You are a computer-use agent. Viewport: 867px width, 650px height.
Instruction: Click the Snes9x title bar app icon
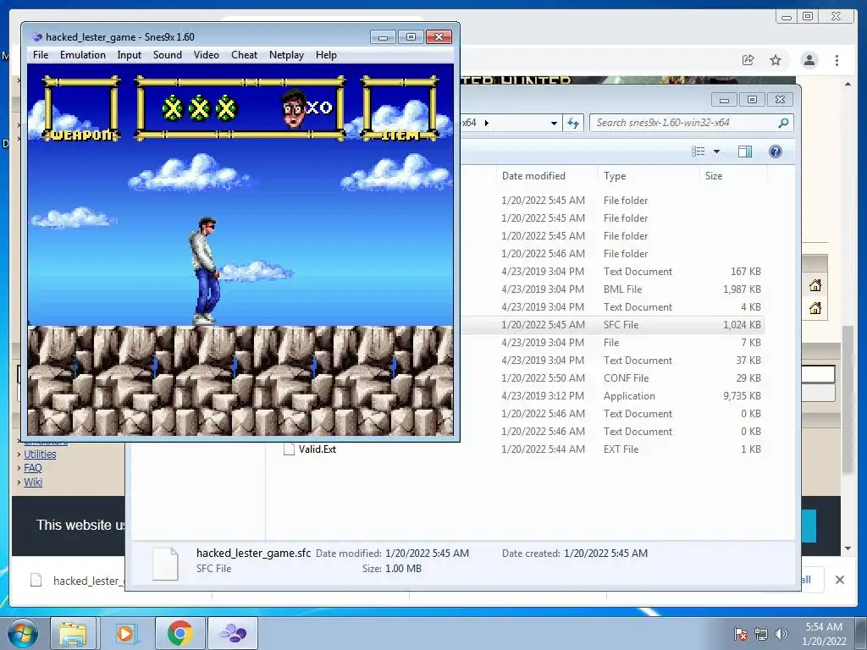coord(37,37)
